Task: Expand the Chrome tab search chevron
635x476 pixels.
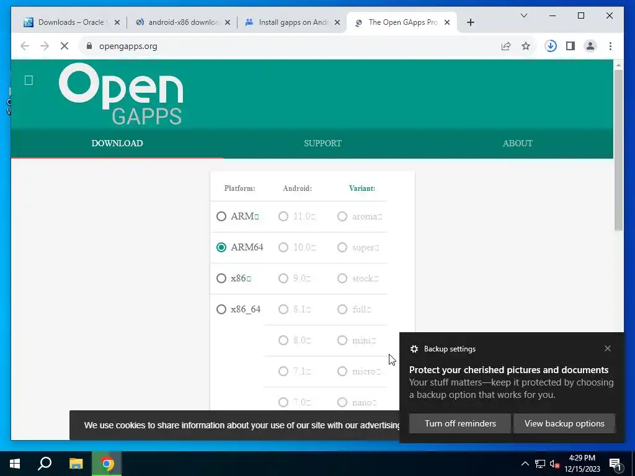Action: 523,15
